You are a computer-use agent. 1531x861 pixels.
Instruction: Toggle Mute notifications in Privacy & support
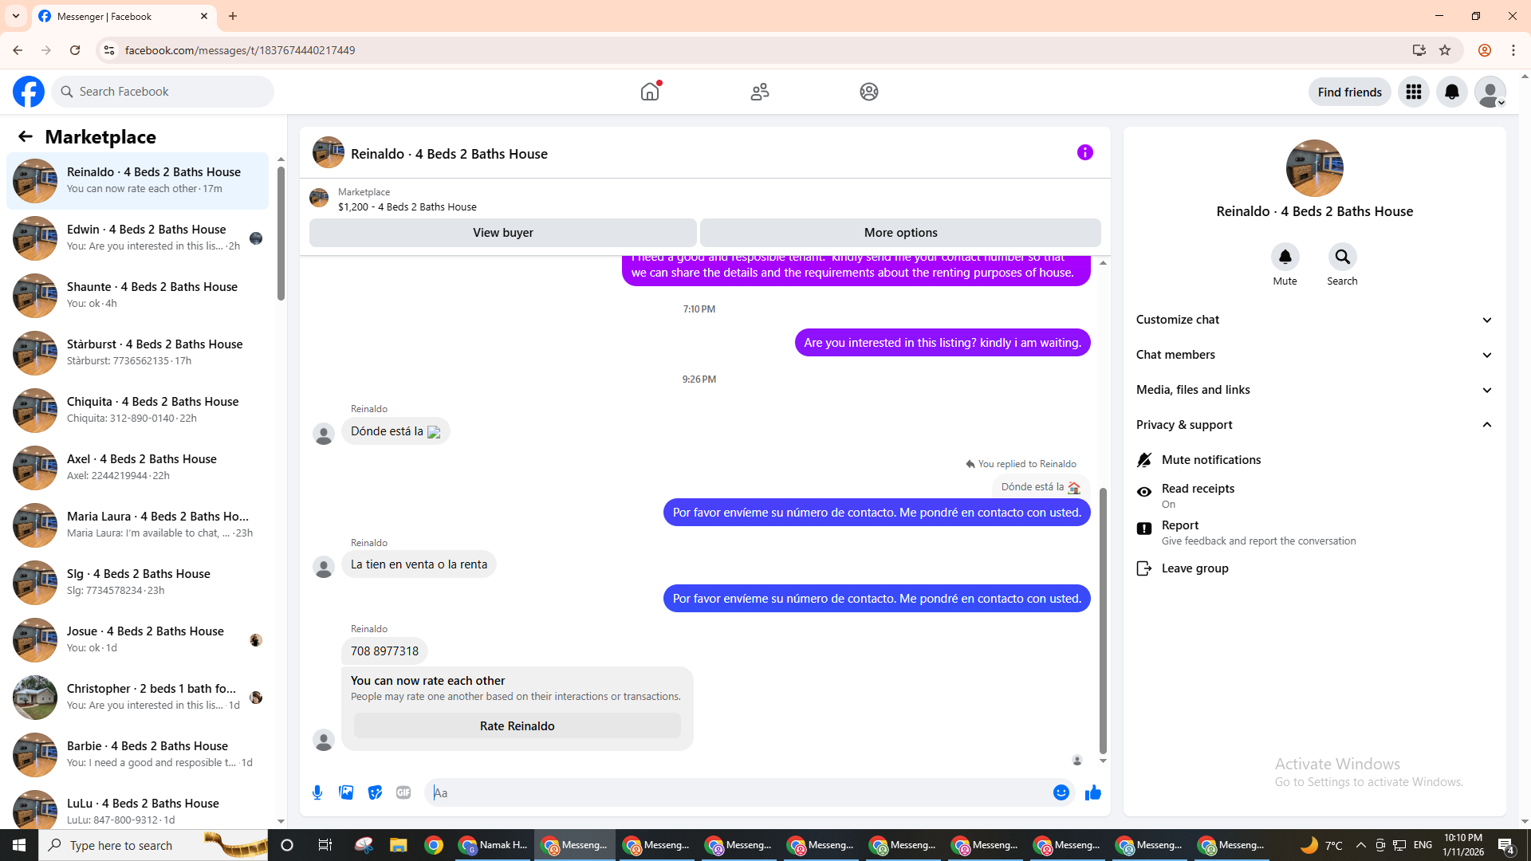(x=1313, y=460)
